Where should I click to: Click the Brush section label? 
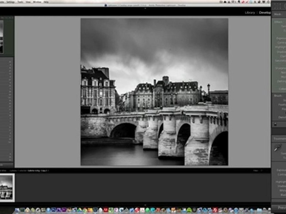278,95
